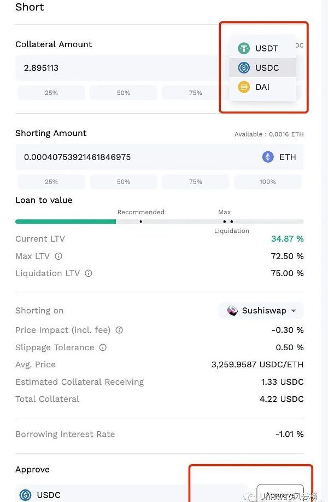Select USDT from the token dropdown
The width and height of the screenshot is (328, 502).
pos(266,49)
